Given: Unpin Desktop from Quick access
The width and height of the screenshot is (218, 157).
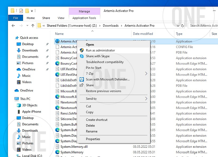Looking at the screenshot, I should point(47,44).
